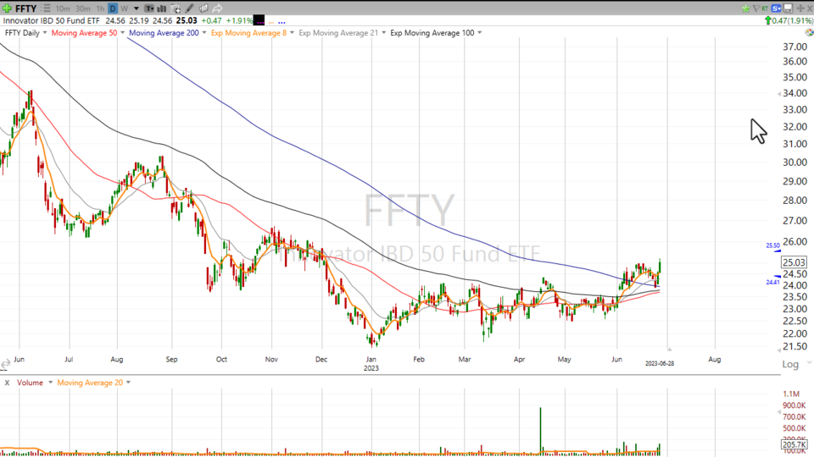The height and width of the screenshot is (457, 814).
Task: Click the four-arrow move pane icon
Action: [x=800, y=8]
